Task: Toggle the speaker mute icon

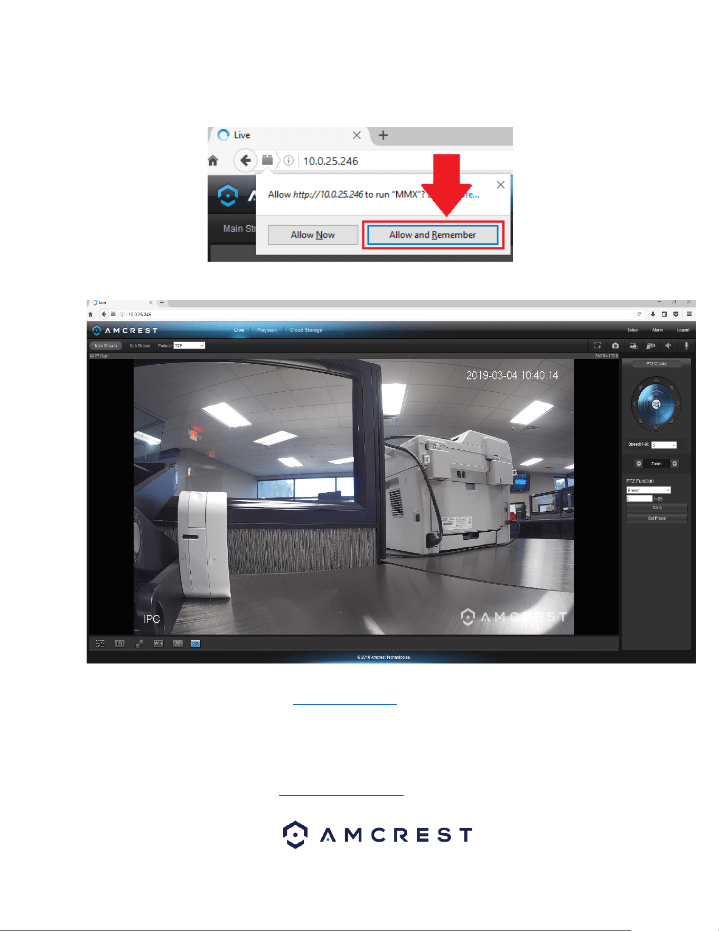Action: [668, 346]
